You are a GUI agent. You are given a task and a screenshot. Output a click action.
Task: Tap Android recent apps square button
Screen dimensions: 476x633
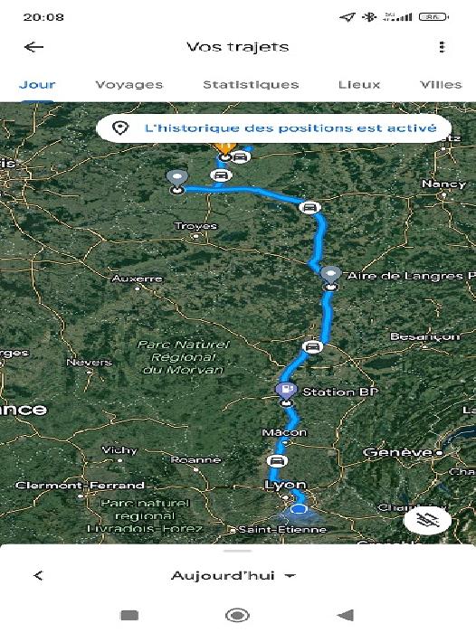click(x=129, y=616)
